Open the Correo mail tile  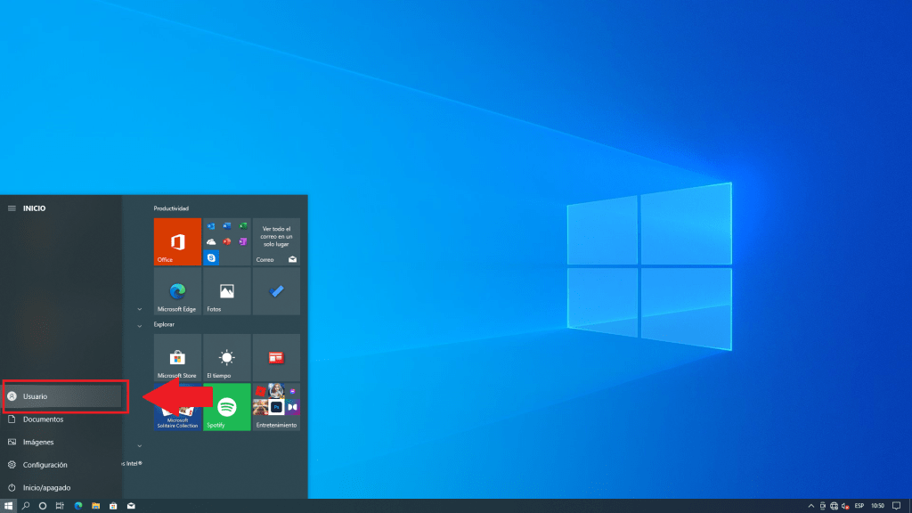[276, 241]
